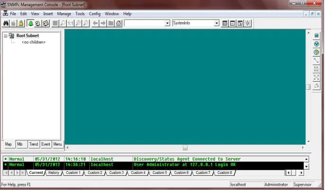The width and height of the screenshot is (325, 190).
Task: Click the green bell icon
Action: (x=31, y=23)
